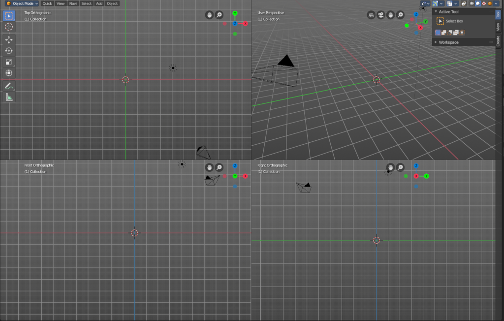This screenshot has width=504, height=321.
Task: Set selection mode to Extend
Action: (x=443, y=32)
